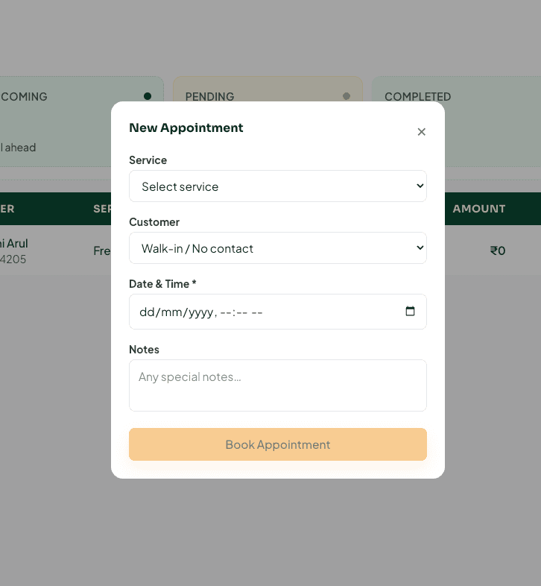
Task: Click the ₹0 amount cell
Action: [x=498, y=251]
